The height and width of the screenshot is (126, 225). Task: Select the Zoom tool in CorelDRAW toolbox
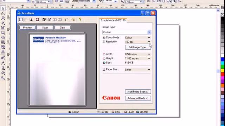click(x=3, y=18)
